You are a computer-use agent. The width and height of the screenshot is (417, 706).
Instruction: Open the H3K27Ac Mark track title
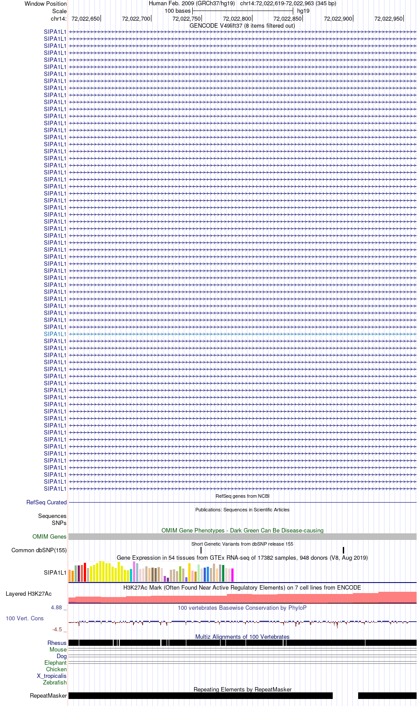tap(242, 588)
